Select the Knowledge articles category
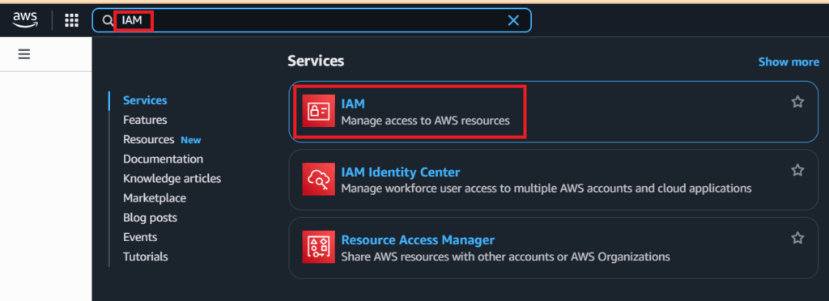Image resolution: width=829 pixels, height=301 pixels. 172,179
